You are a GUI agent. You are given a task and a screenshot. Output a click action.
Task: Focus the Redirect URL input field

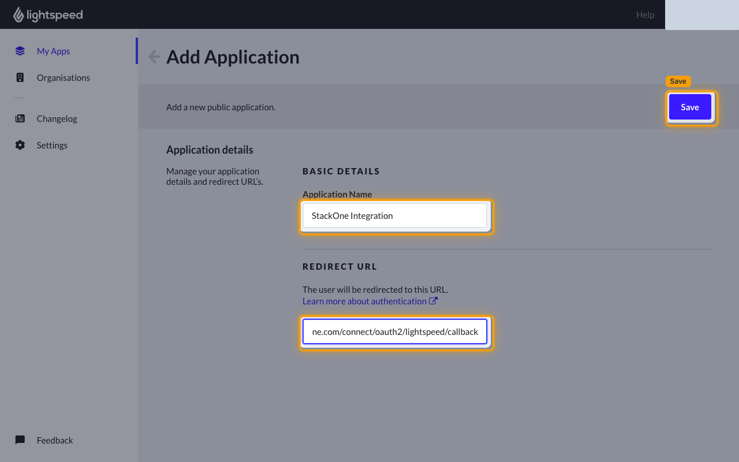click(395, 331)
